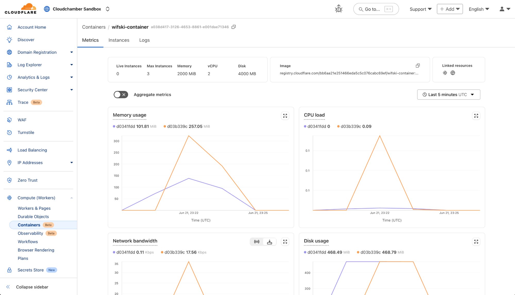Copy the registry image path
Image resolution: width=515 pixels, height=295 pixels.
[x=418, y=65]
